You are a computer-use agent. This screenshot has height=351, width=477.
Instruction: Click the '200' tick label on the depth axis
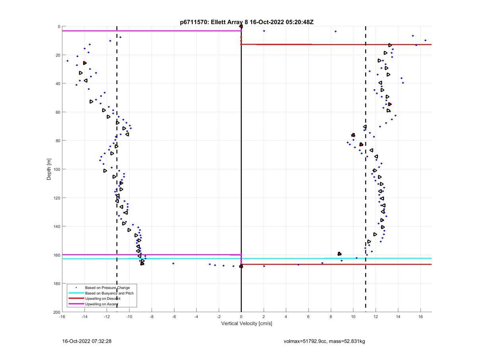pyautogui.click(x=56, y=313)
